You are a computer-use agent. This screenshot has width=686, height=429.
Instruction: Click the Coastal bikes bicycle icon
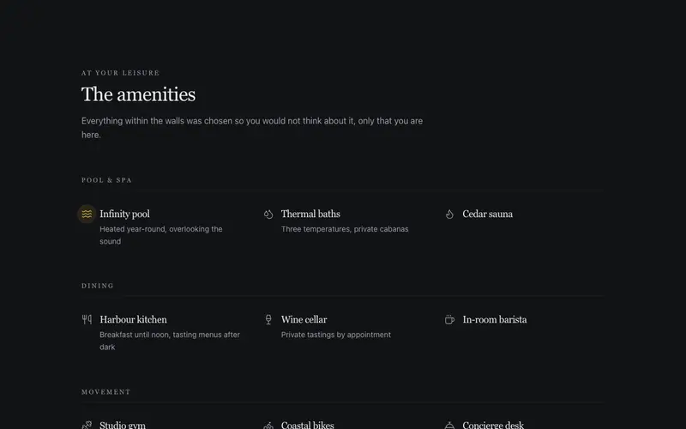(x=268, y=425)
